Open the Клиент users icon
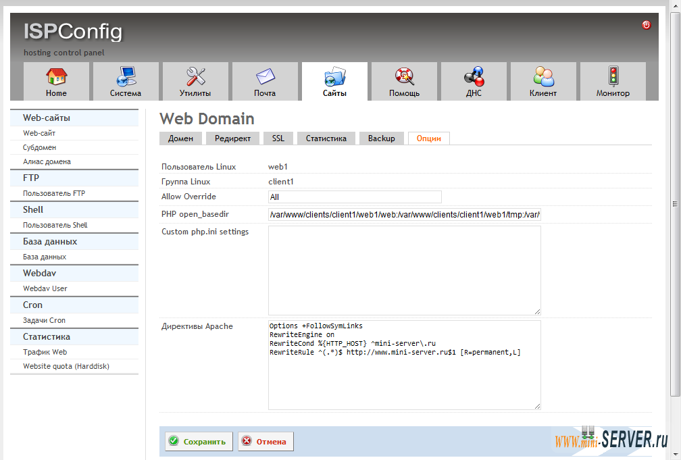The width and height of the screenshot is (681, 460). pos(543,76)
